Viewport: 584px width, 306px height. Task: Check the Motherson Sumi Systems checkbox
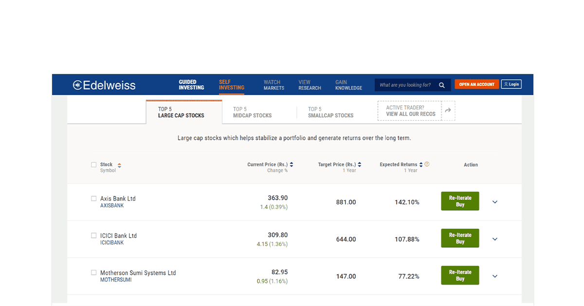click(94, 272)
